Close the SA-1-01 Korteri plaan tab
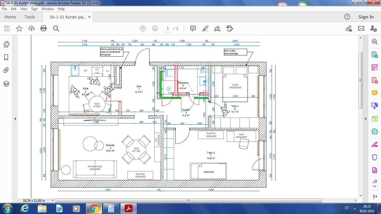The image size is (381, 214). click(x=89, y=17)
